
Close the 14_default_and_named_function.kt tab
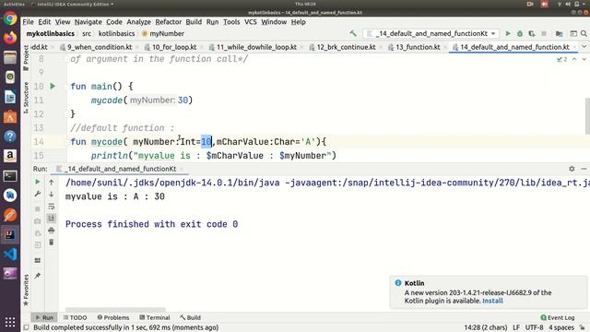(x=574, y=47)
